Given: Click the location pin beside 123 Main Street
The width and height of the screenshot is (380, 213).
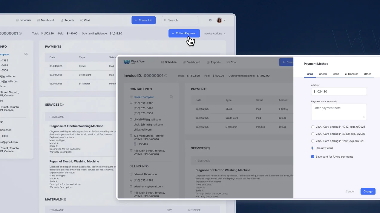Looking at the screenshot, I should (131, 136).
